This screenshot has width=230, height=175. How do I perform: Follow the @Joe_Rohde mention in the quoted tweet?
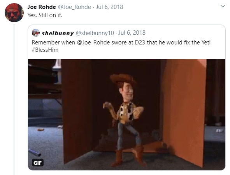(x=93, y=42)
